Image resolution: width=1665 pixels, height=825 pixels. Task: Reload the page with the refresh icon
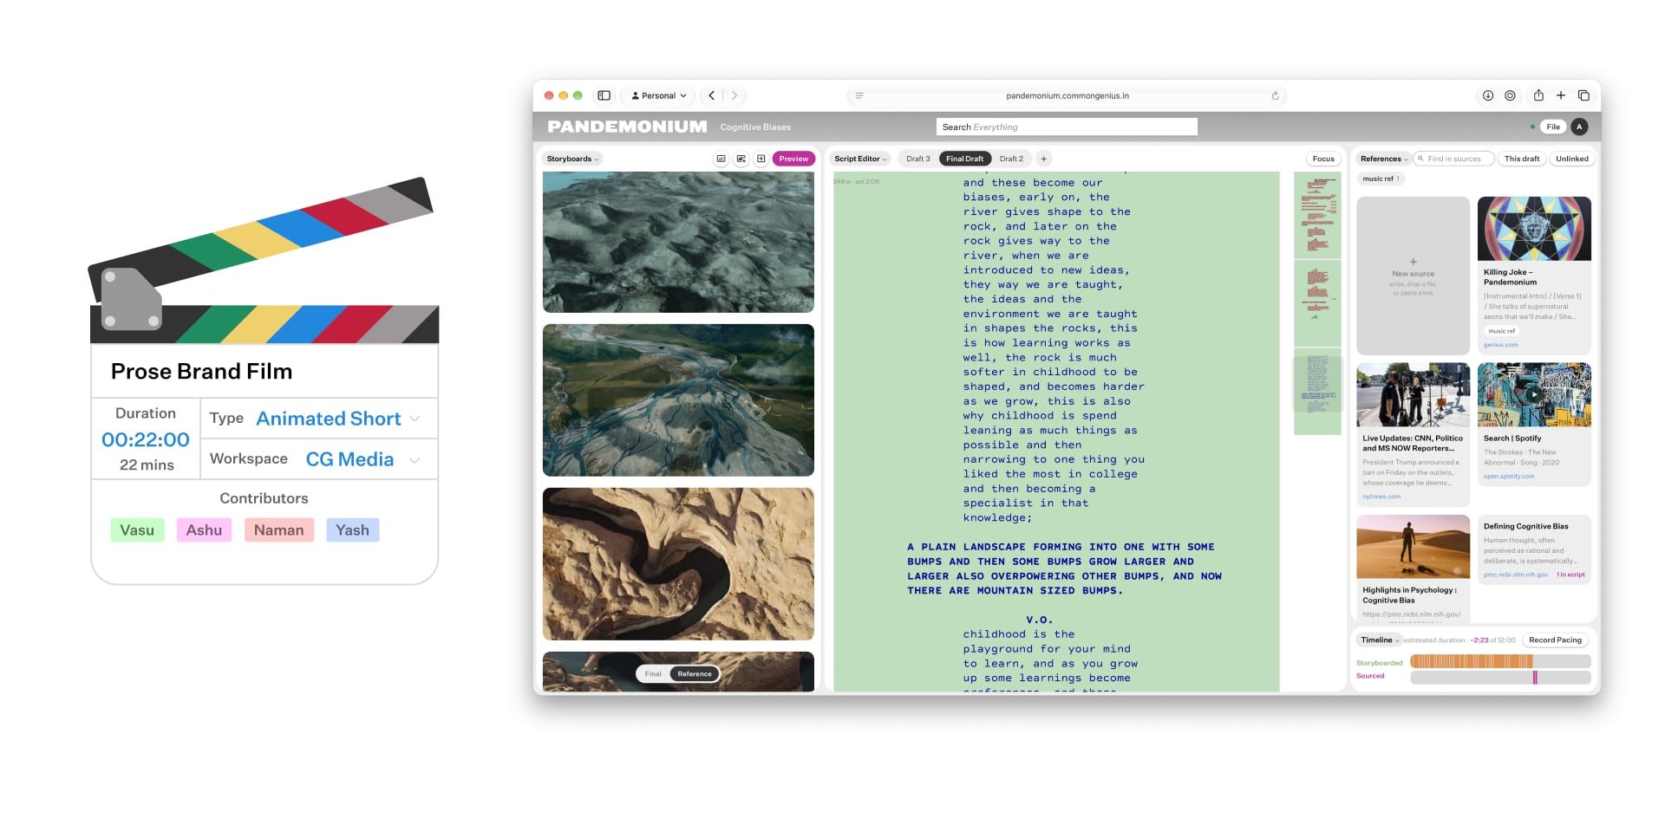pyautogui.click(x=1275, y=95)
